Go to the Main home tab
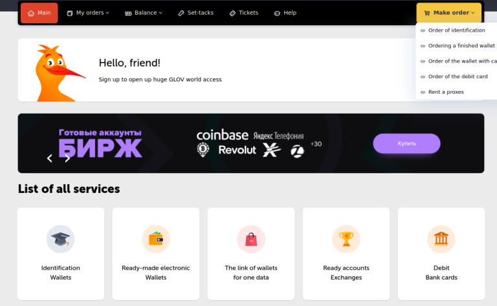 coord(39,13)
